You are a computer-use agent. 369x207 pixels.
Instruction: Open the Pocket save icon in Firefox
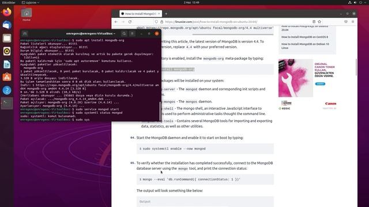point(346,22)
